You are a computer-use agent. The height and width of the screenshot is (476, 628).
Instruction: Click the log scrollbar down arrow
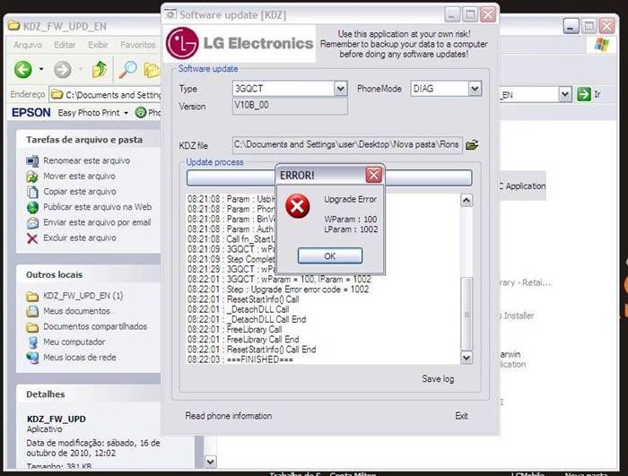point(467,357)
